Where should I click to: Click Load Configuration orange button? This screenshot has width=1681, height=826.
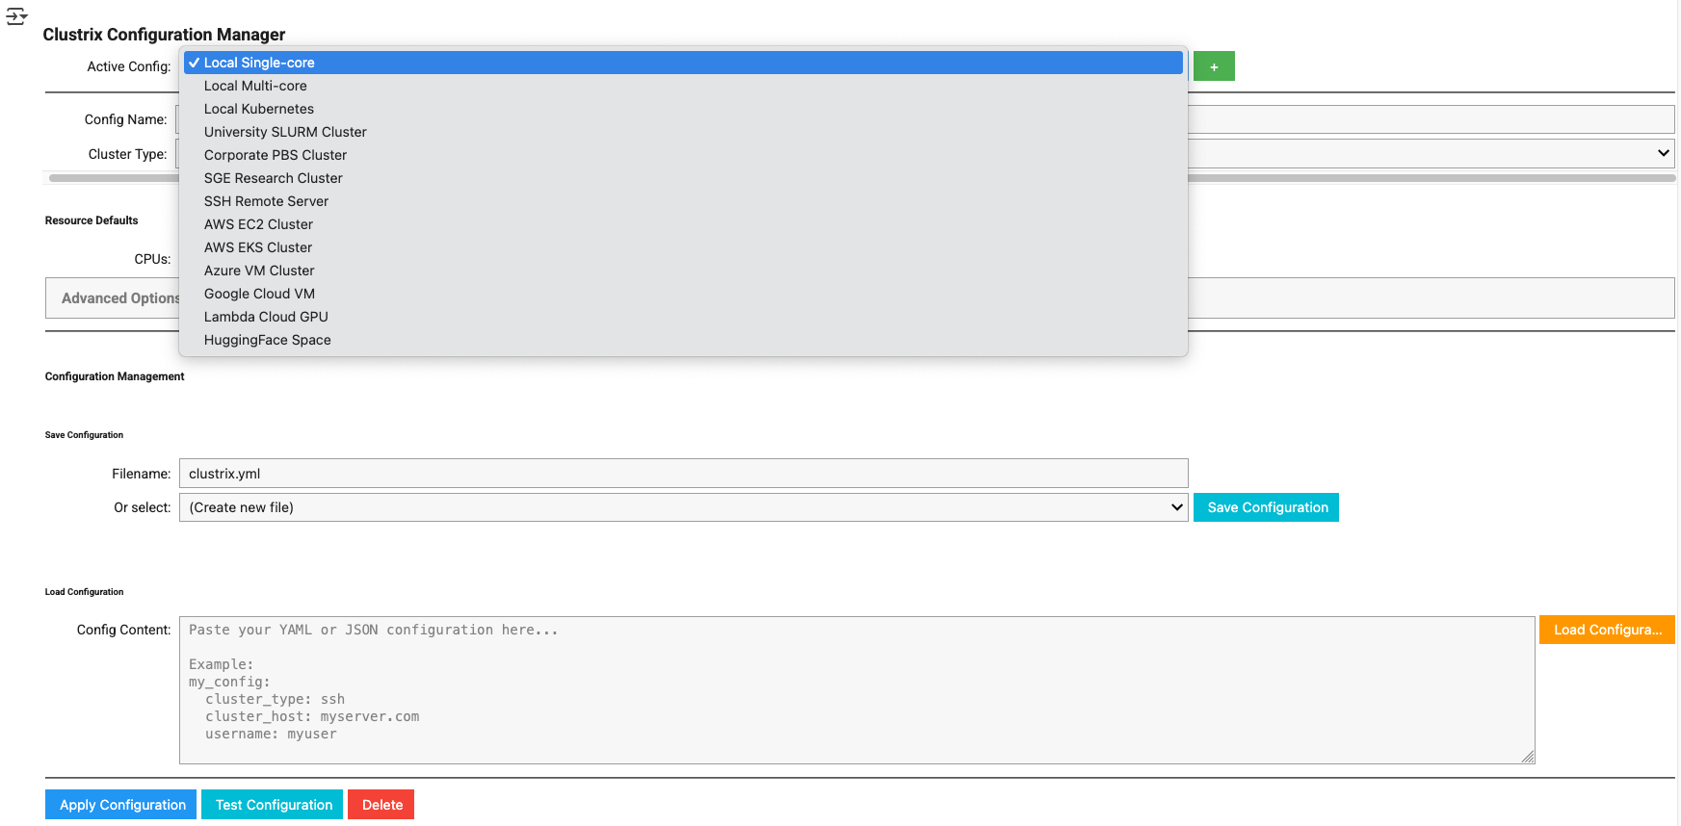pyautogui.click(x=1607, y=630)
